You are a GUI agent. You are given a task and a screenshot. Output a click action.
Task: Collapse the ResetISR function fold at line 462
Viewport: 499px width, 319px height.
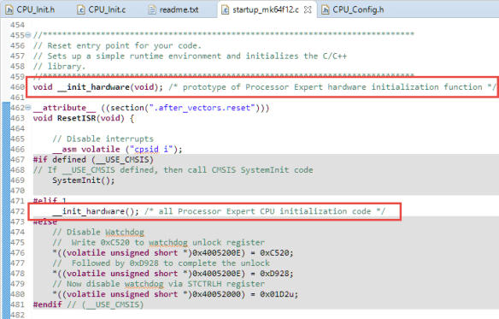[28, 108]
